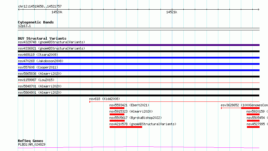
Task: Click the thin red line under nsv1159987
Action: [x=139, y=83]
